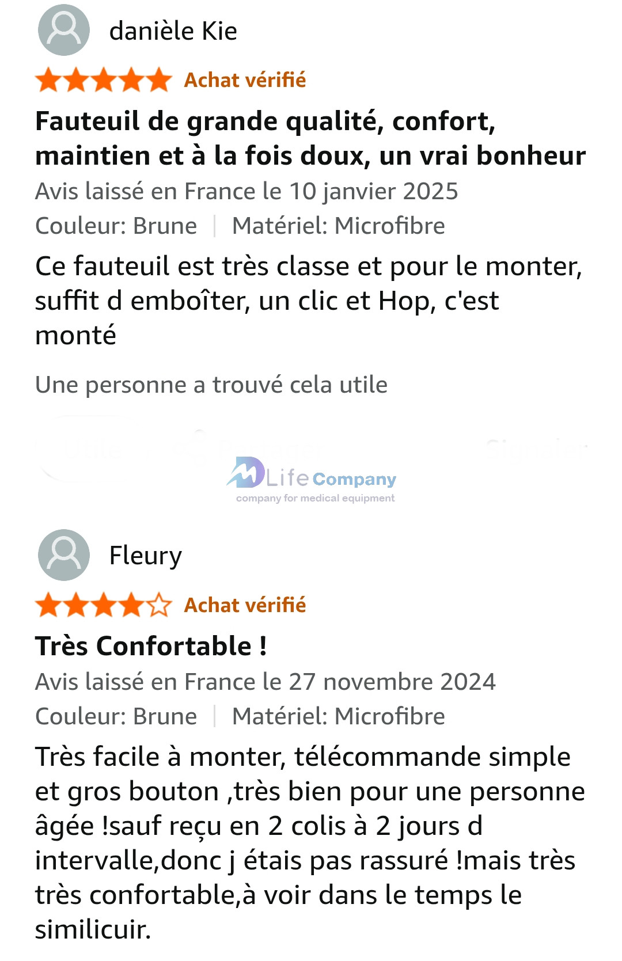Click the Life Company logo watermark
Viewport: 622px width, 961px height.
click(312, 480)
